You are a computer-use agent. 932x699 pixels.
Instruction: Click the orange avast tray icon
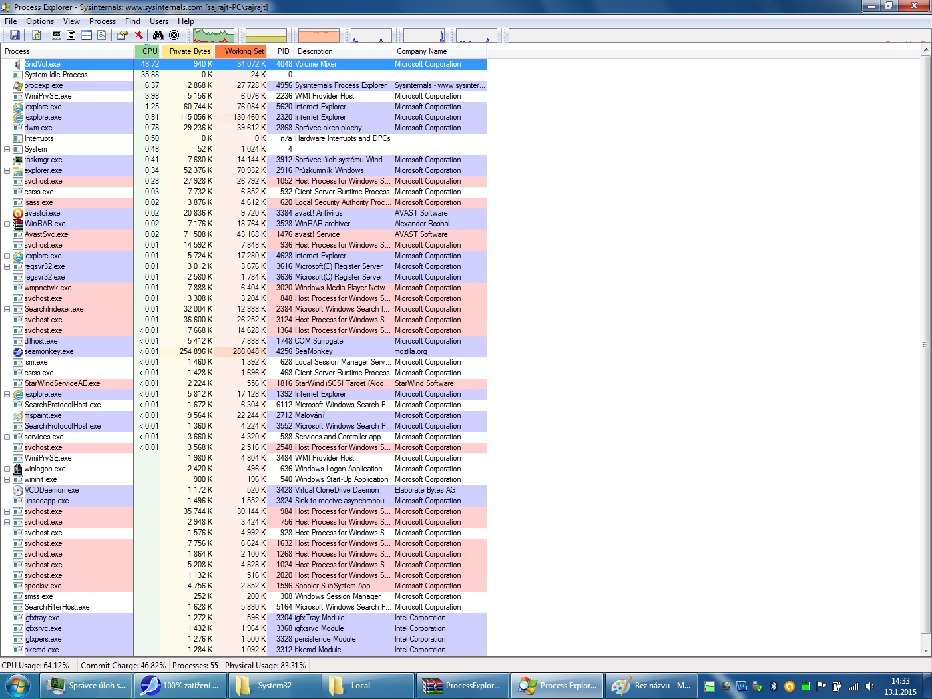(x=790, y=686)
